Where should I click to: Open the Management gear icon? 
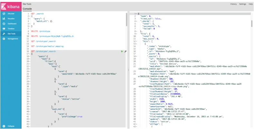[4, 39]
